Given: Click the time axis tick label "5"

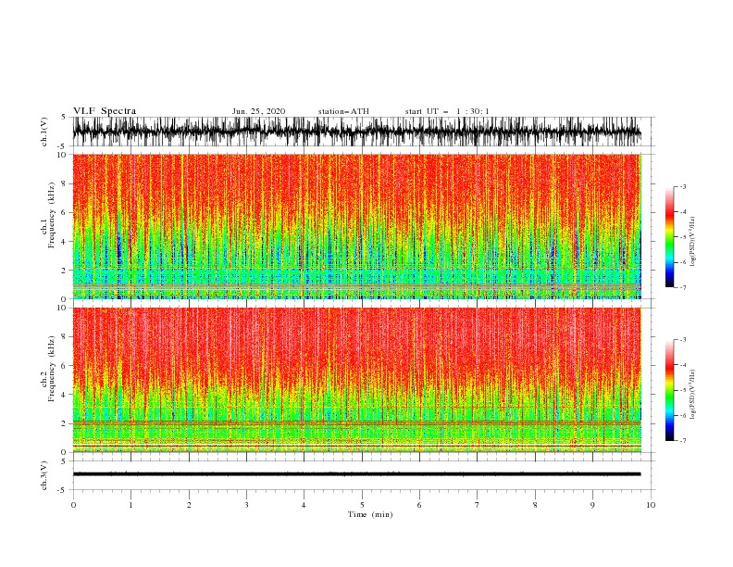Looking at the screenshot, I should coord(362,505).
